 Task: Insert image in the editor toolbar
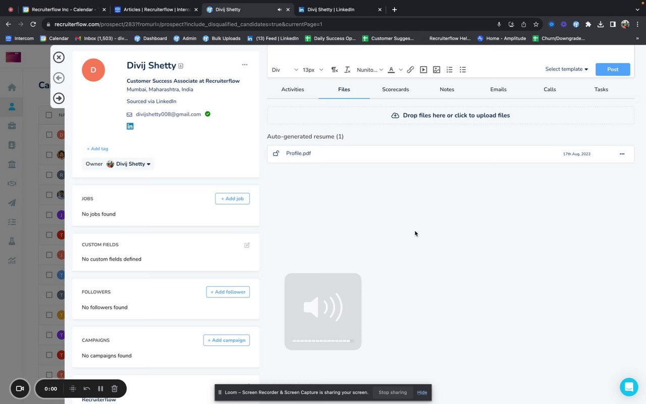pyautogui.click(x=437, y=70)
